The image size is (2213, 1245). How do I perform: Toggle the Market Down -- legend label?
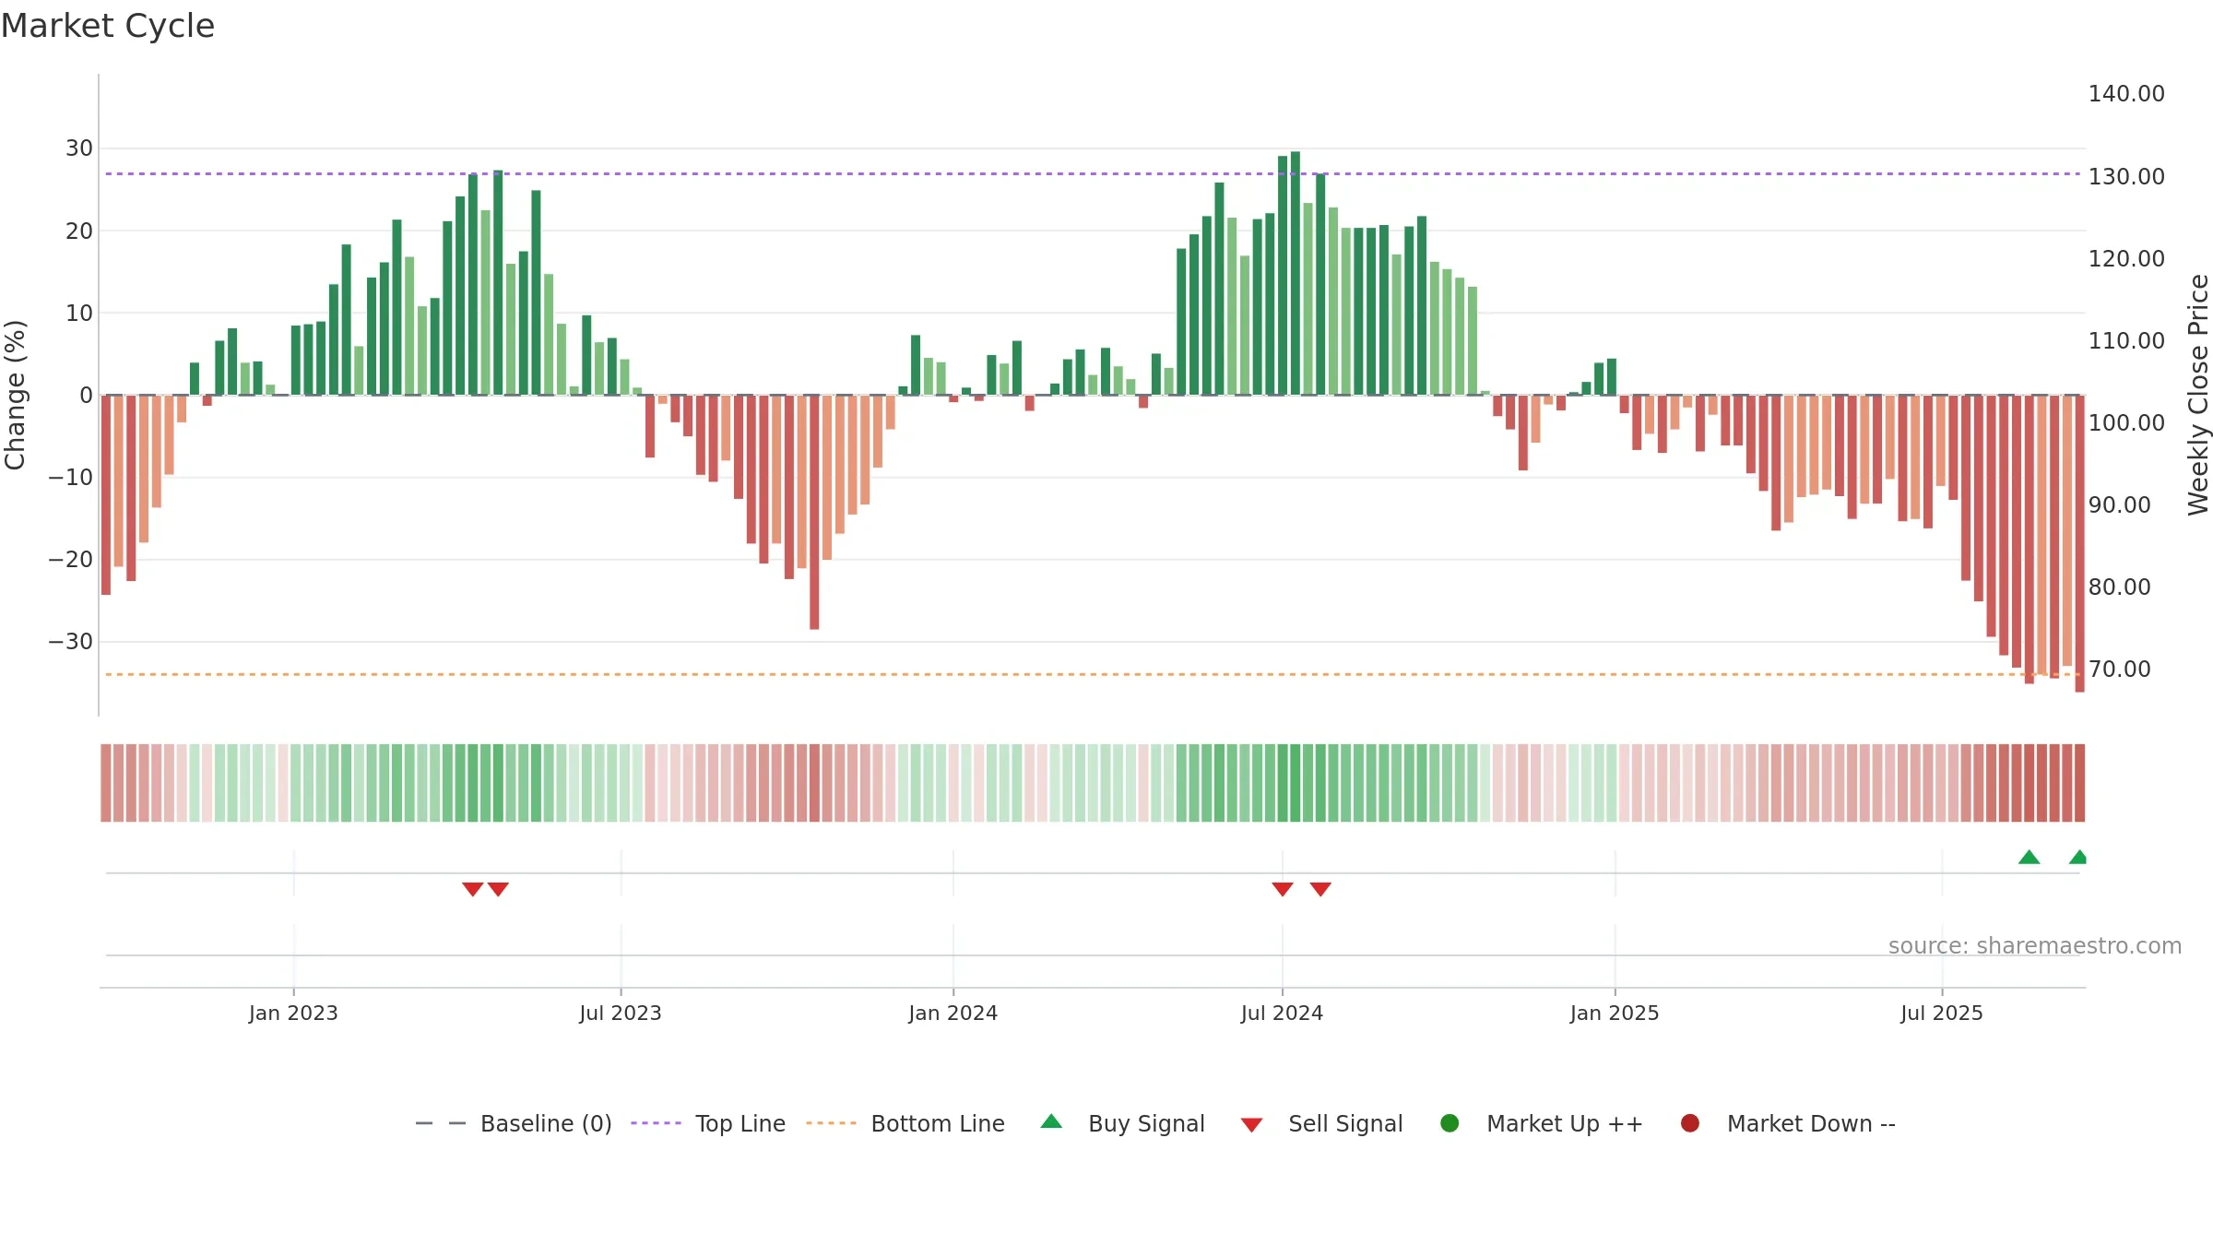[1811, 1123]
